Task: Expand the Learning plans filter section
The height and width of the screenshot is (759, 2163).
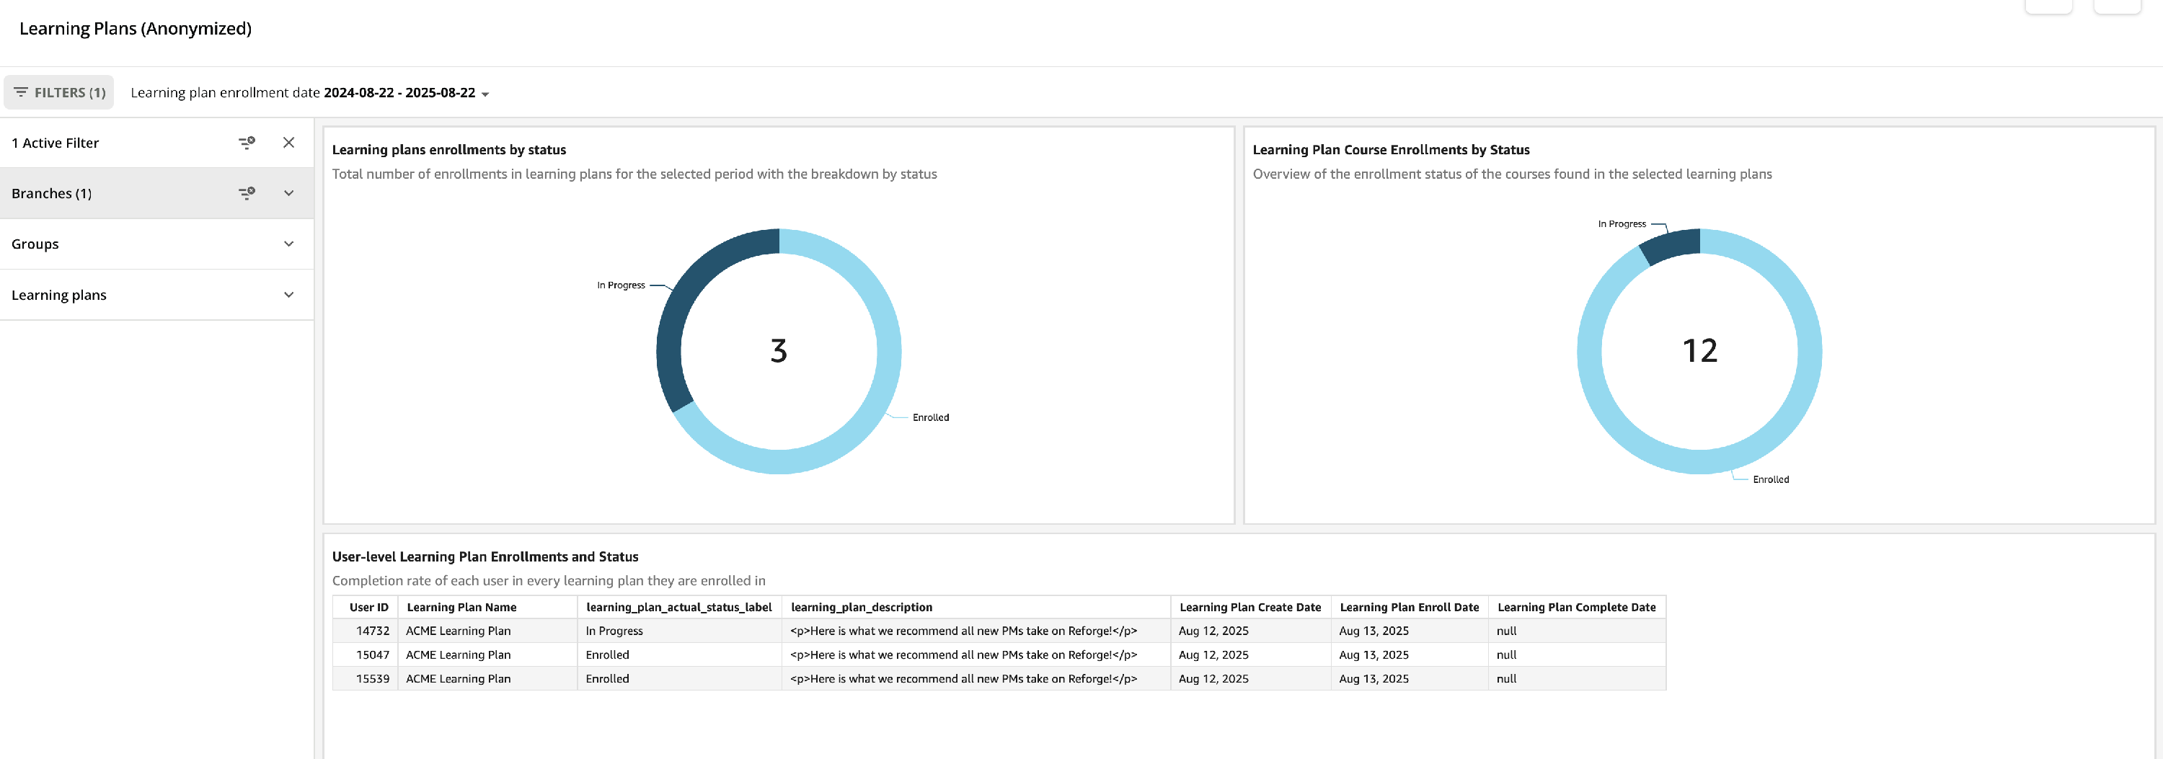Action: click(157, 295)
